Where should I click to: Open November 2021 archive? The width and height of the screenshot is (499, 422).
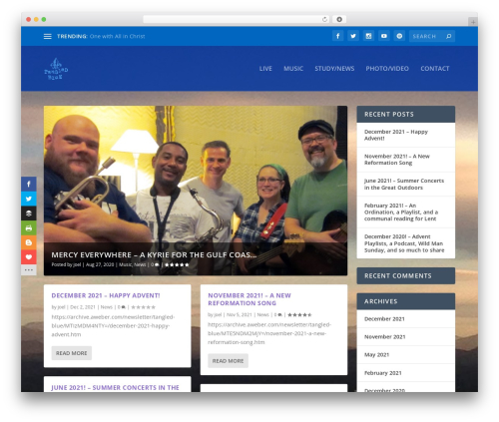coord(385,337)
